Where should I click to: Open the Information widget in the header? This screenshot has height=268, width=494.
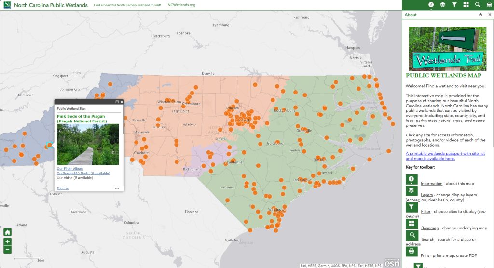431,5
